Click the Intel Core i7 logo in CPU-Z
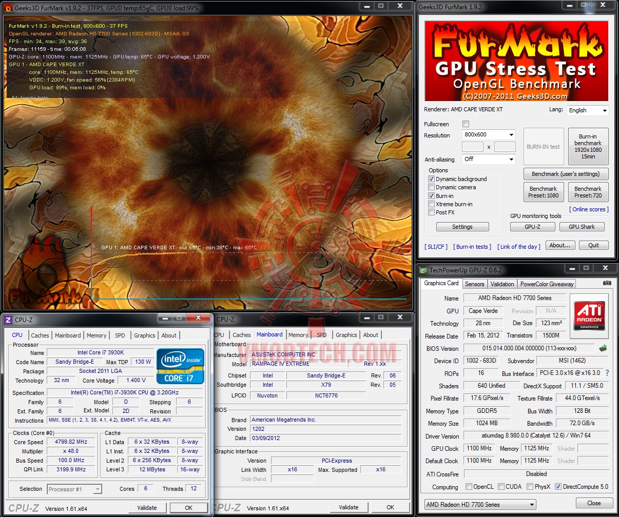619x517 pixels. 180,366
